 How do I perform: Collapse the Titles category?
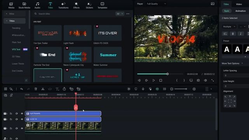tap(14, 21)
